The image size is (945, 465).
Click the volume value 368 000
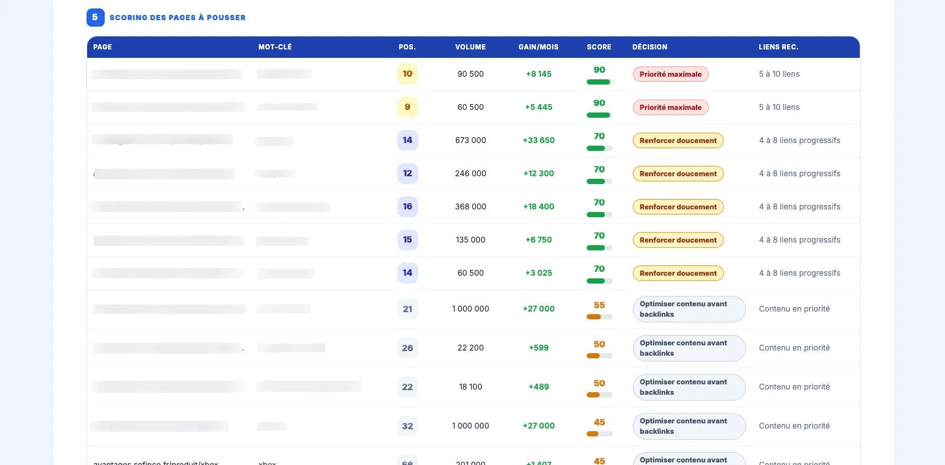tap(470, 207)
